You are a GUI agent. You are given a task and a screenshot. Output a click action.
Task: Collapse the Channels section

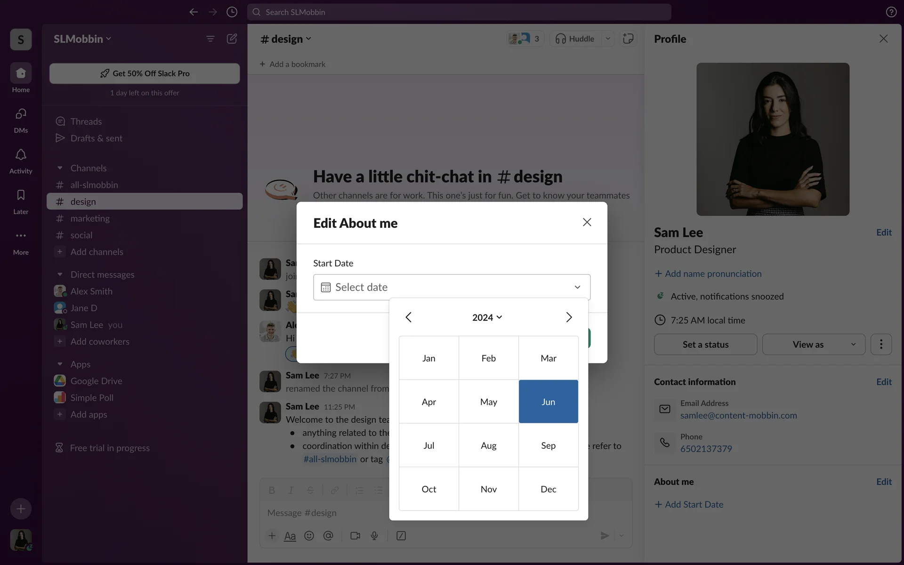60,168
